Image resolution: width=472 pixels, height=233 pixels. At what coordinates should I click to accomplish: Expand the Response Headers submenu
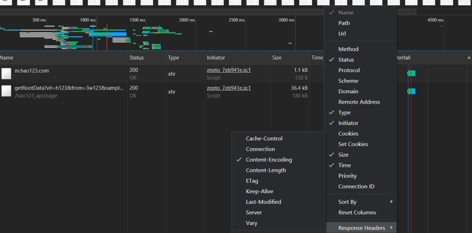(361, 228)
